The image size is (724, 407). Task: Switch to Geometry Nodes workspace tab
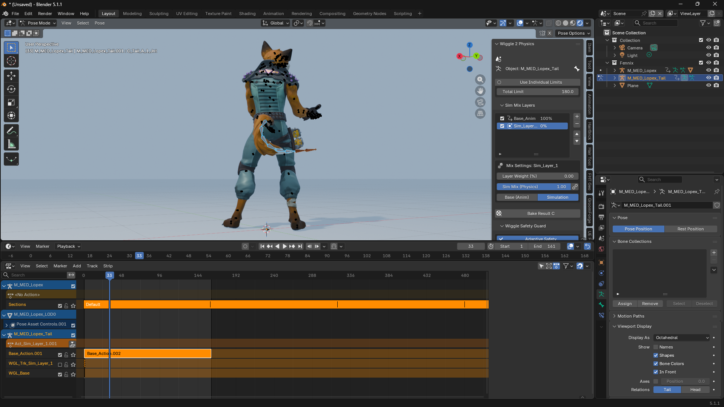coord(369,14)
